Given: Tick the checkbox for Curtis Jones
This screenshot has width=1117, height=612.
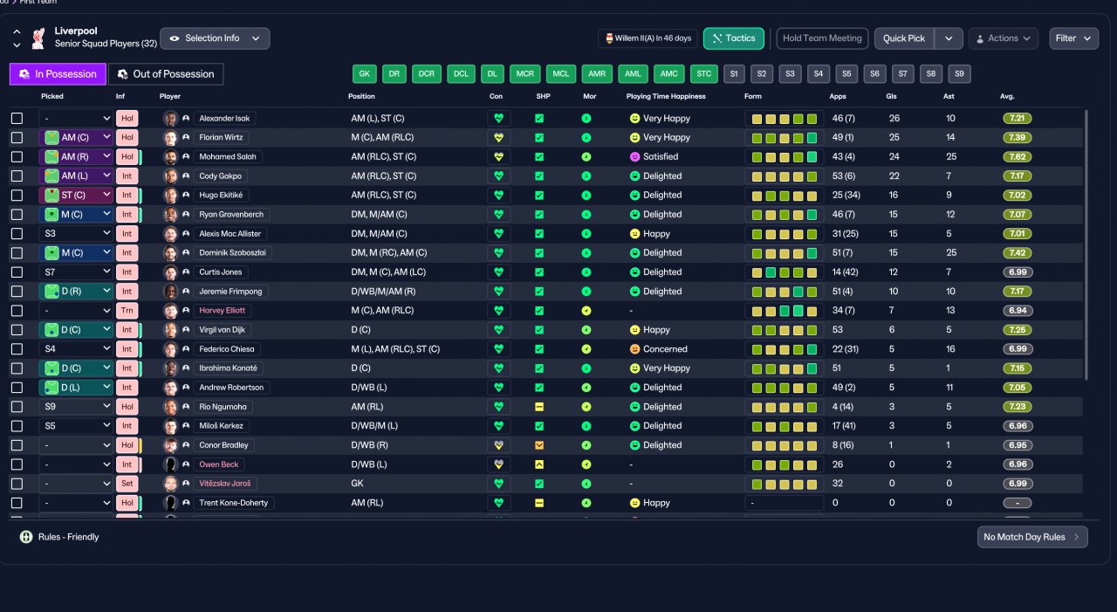Looking at the screenshot, I should (x=17, y=272).
